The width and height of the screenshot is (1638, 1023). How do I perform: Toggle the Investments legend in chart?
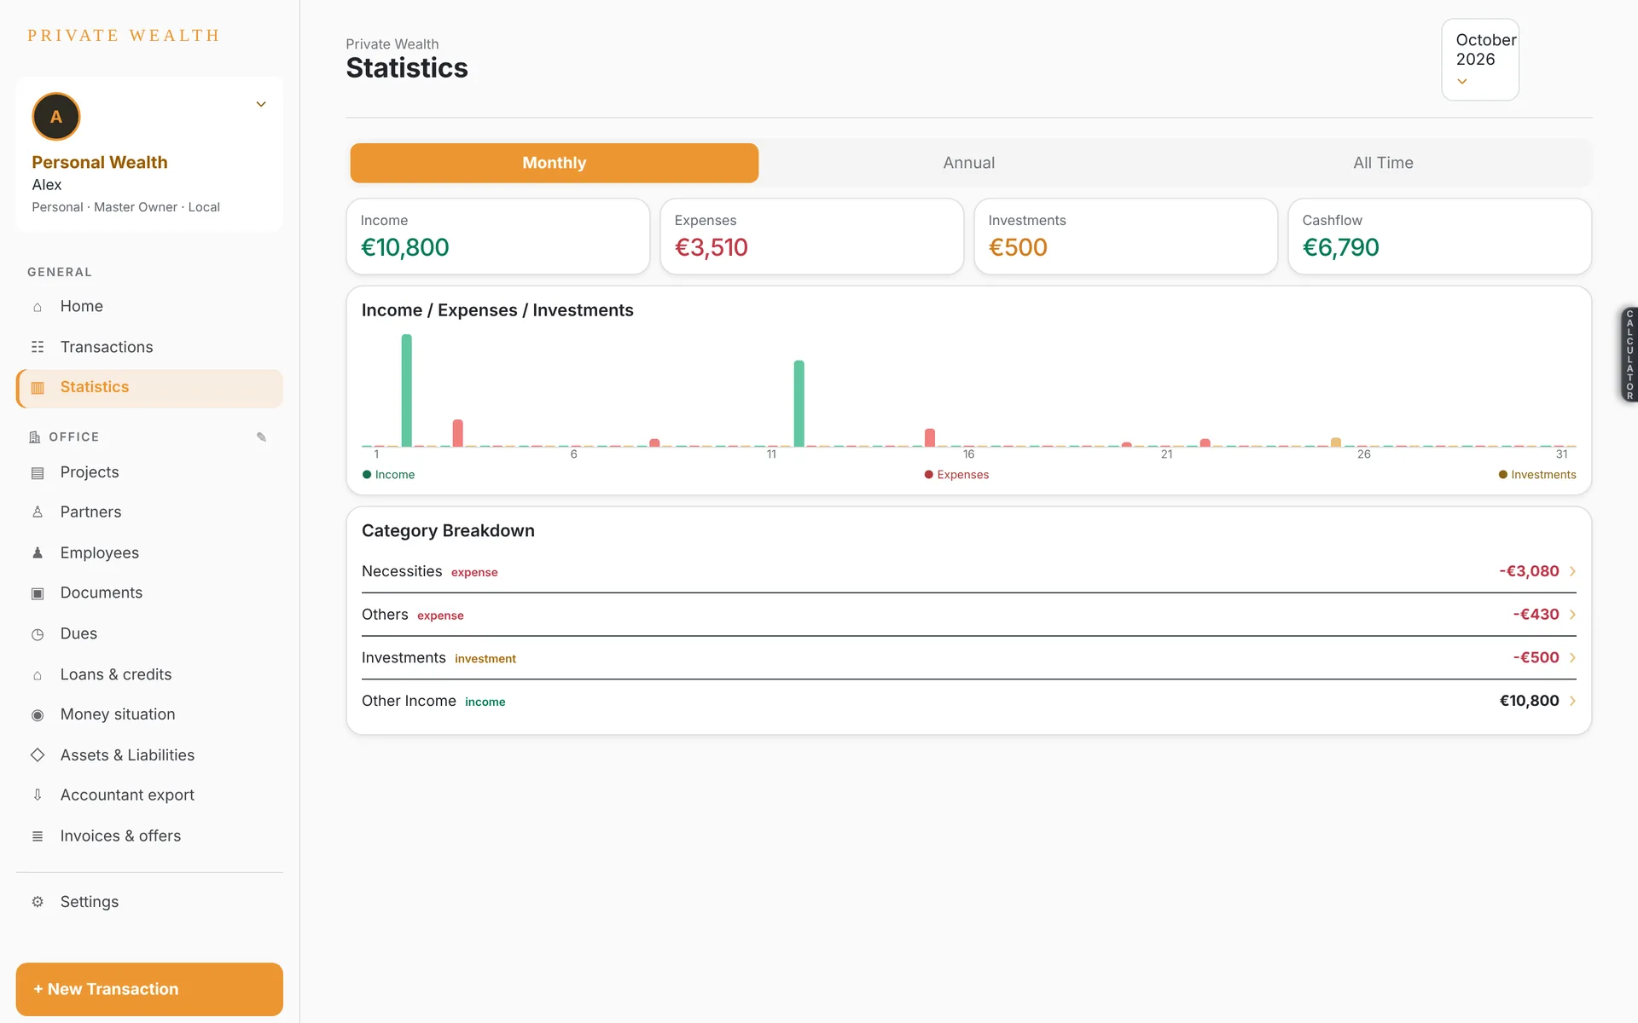tap(1537, 475)
